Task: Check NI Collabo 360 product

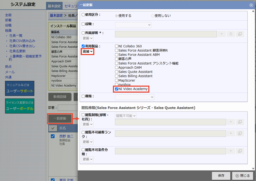Action: [x=116, y=46]
